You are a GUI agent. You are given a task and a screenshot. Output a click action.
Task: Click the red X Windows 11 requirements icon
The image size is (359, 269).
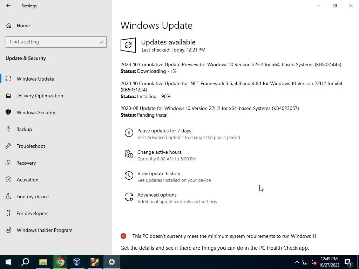click(x=123, y=236)
